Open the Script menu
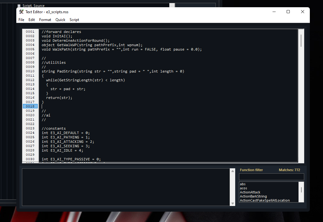 74,20
